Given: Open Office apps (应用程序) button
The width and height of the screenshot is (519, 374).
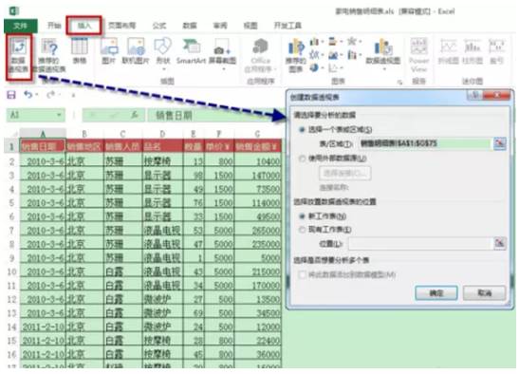Looking at the screenshot, I should click(x=261, y=55).
